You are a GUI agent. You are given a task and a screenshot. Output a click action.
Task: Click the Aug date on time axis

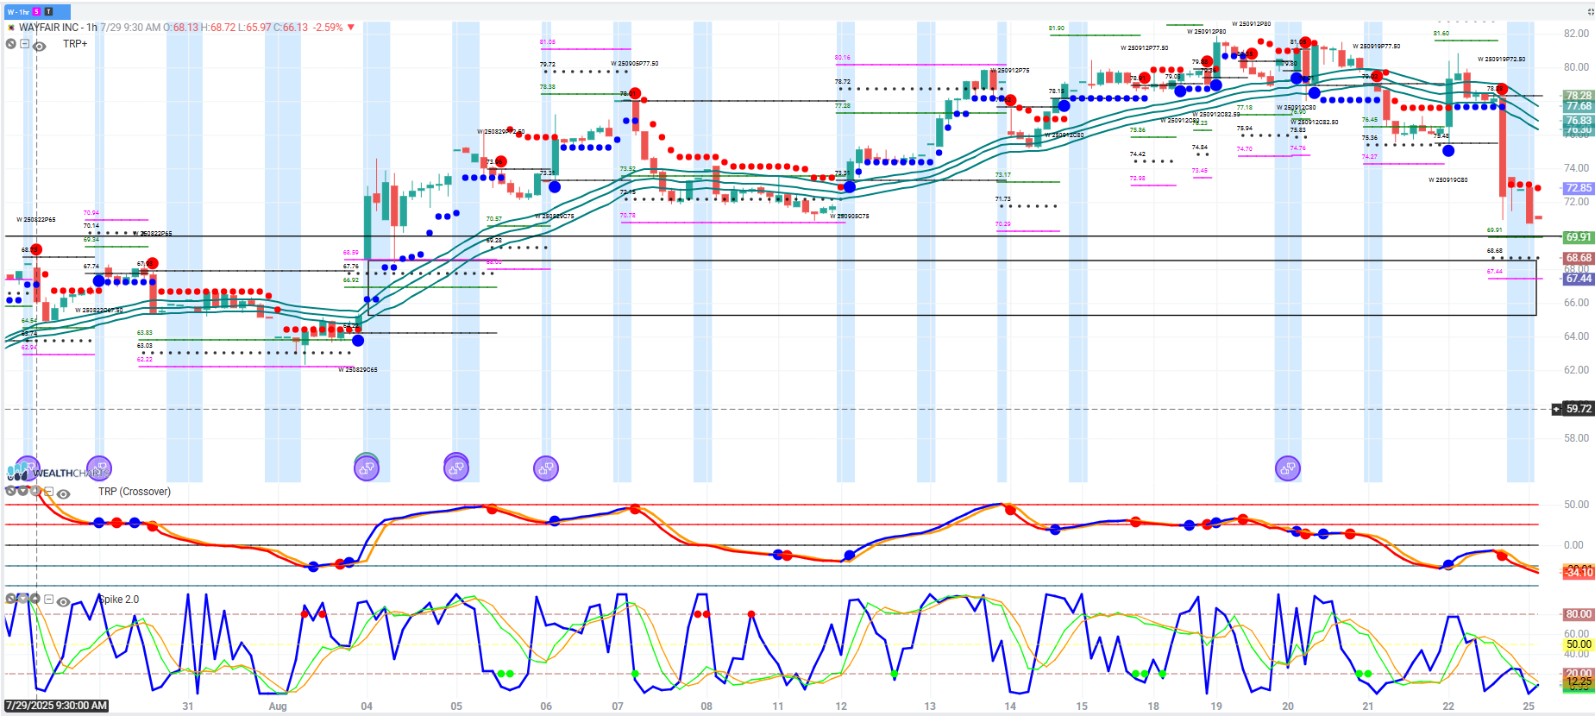[x=278, y=707]
